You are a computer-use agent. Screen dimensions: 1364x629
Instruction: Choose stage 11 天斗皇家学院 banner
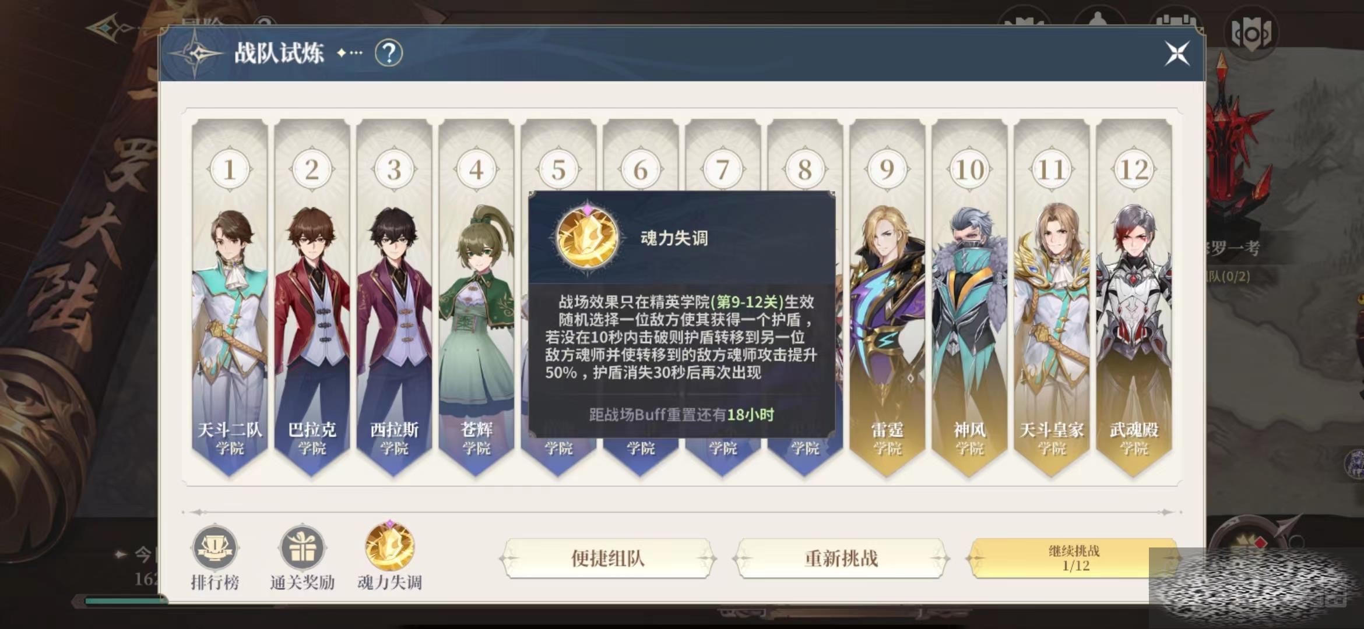[x=1052, y=298]
